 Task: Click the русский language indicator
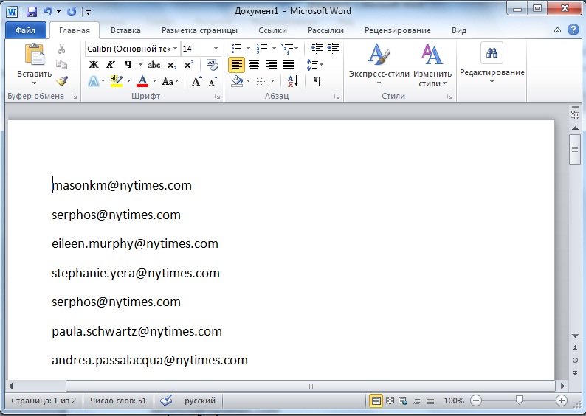coord(200,401)
